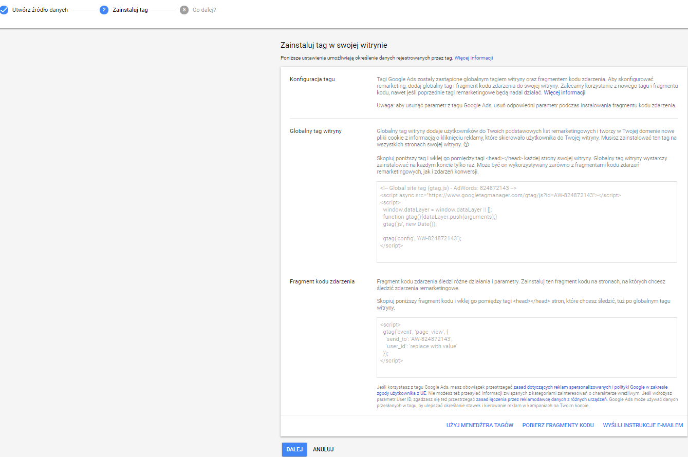
Task: Click the step 2 circle icon
Action: pyautogui.click(x=104, y=10)
